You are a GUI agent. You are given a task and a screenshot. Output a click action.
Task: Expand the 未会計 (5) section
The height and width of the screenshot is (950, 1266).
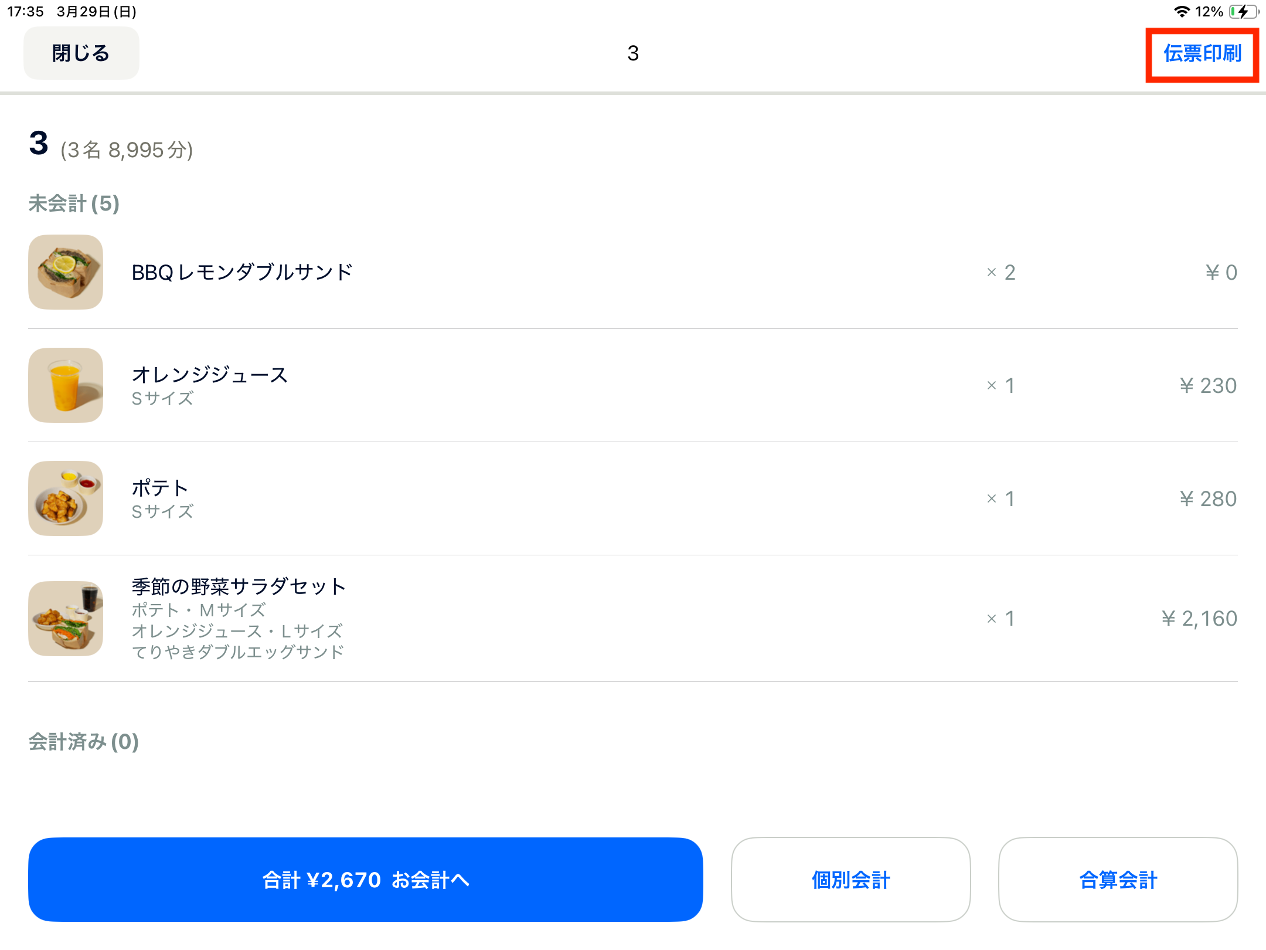73,204
